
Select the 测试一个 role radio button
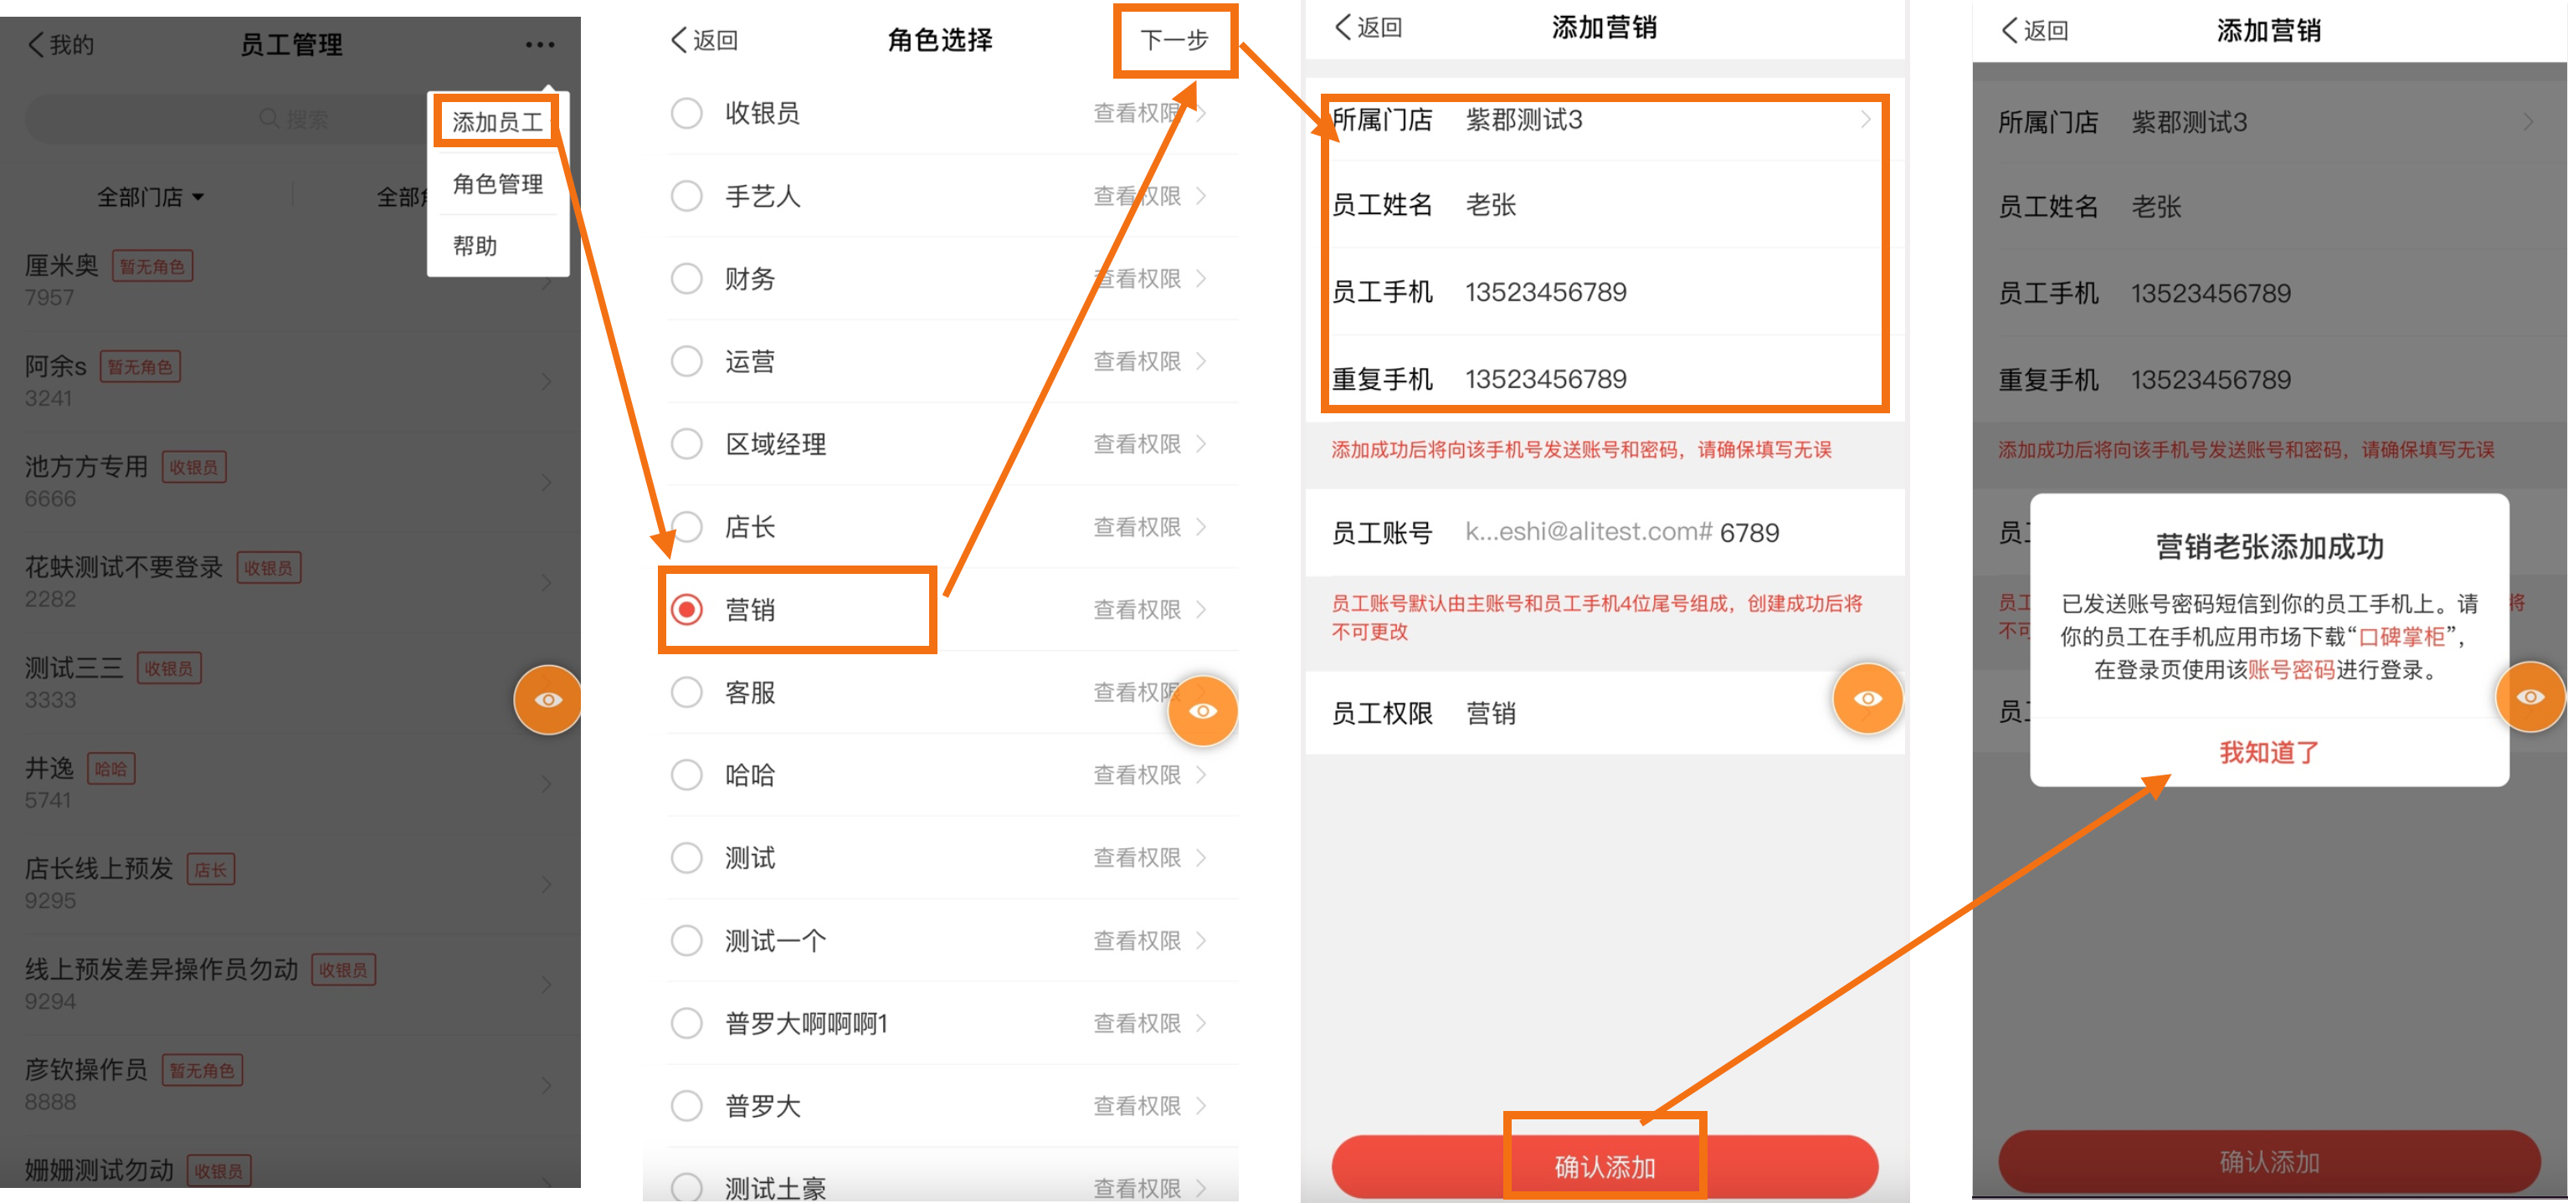[686, 939]
